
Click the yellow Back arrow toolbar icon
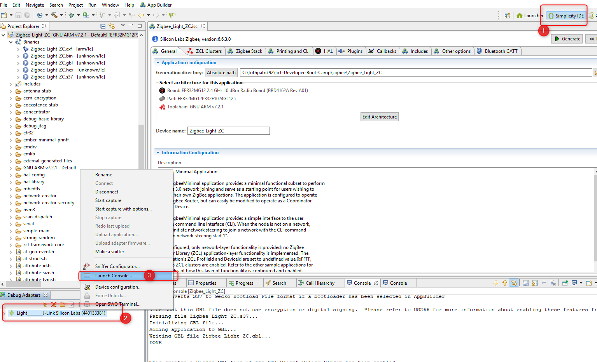click(141, 15)
